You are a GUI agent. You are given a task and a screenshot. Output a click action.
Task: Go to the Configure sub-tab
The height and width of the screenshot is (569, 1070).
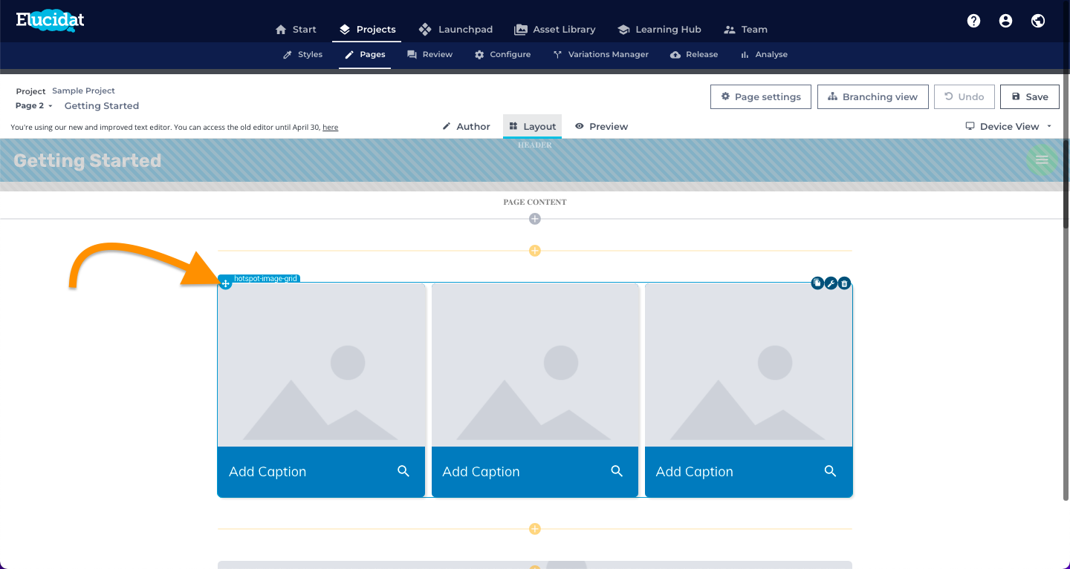tap(502, 54)
